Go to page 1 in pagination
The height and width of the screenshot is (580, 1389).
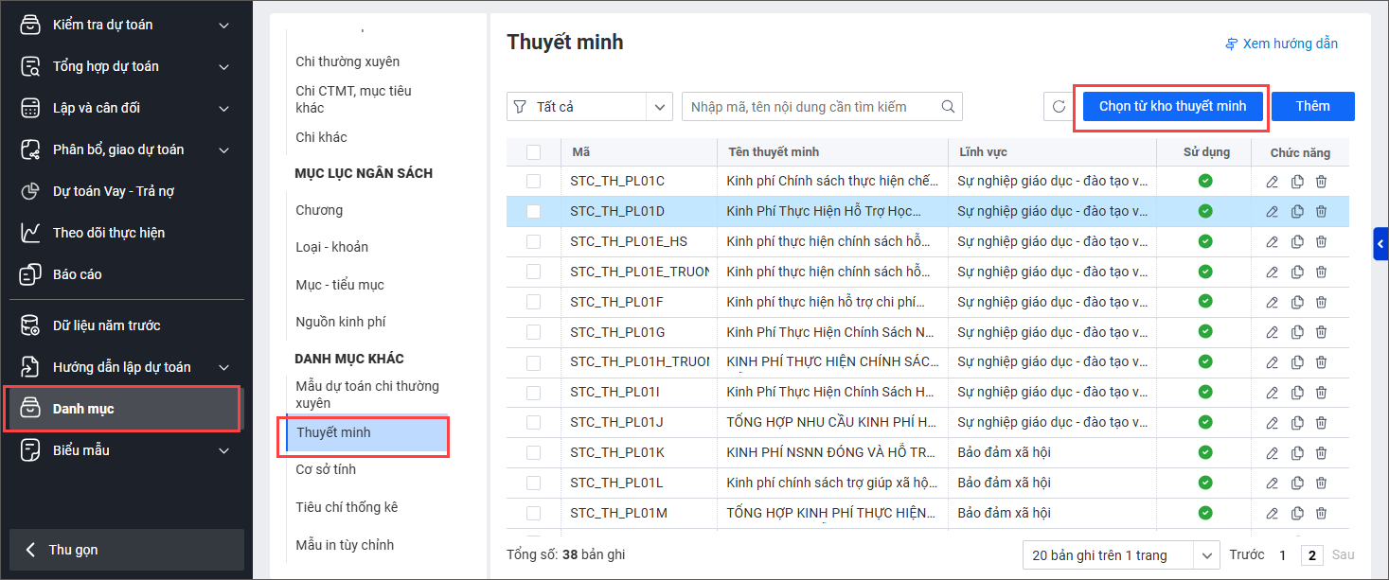click(x=1283, y=555)
